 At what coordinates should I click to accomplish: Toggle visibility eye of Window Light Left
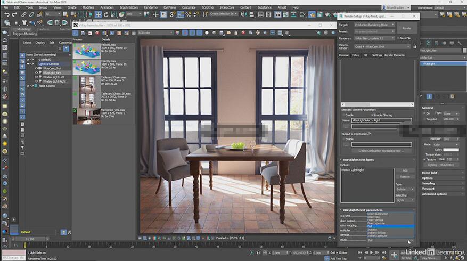click(x=36, y=77)
